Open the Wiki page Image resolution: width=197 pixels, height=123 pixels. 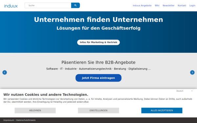pos(157,6)
